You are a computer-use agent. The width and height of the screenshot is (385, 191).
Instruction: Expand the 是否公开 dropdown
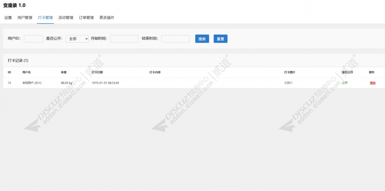(77, 39)
